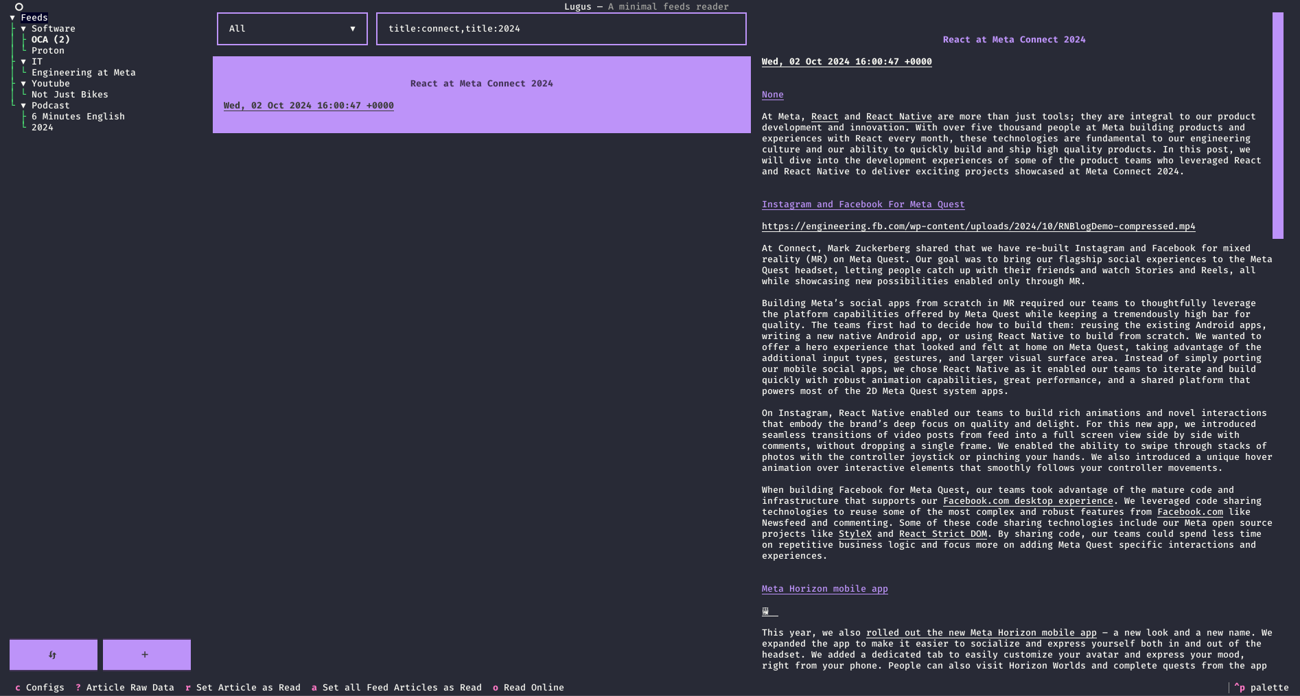1300x696 pixels.
Task: Open 6 Minutes English feed
Action: (78, 117)
